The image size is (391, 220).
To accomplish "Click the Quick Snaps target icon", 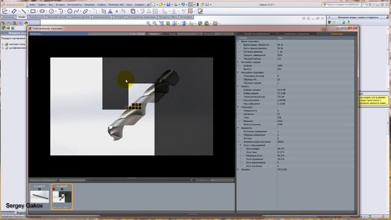I will (x=191, y=11).
